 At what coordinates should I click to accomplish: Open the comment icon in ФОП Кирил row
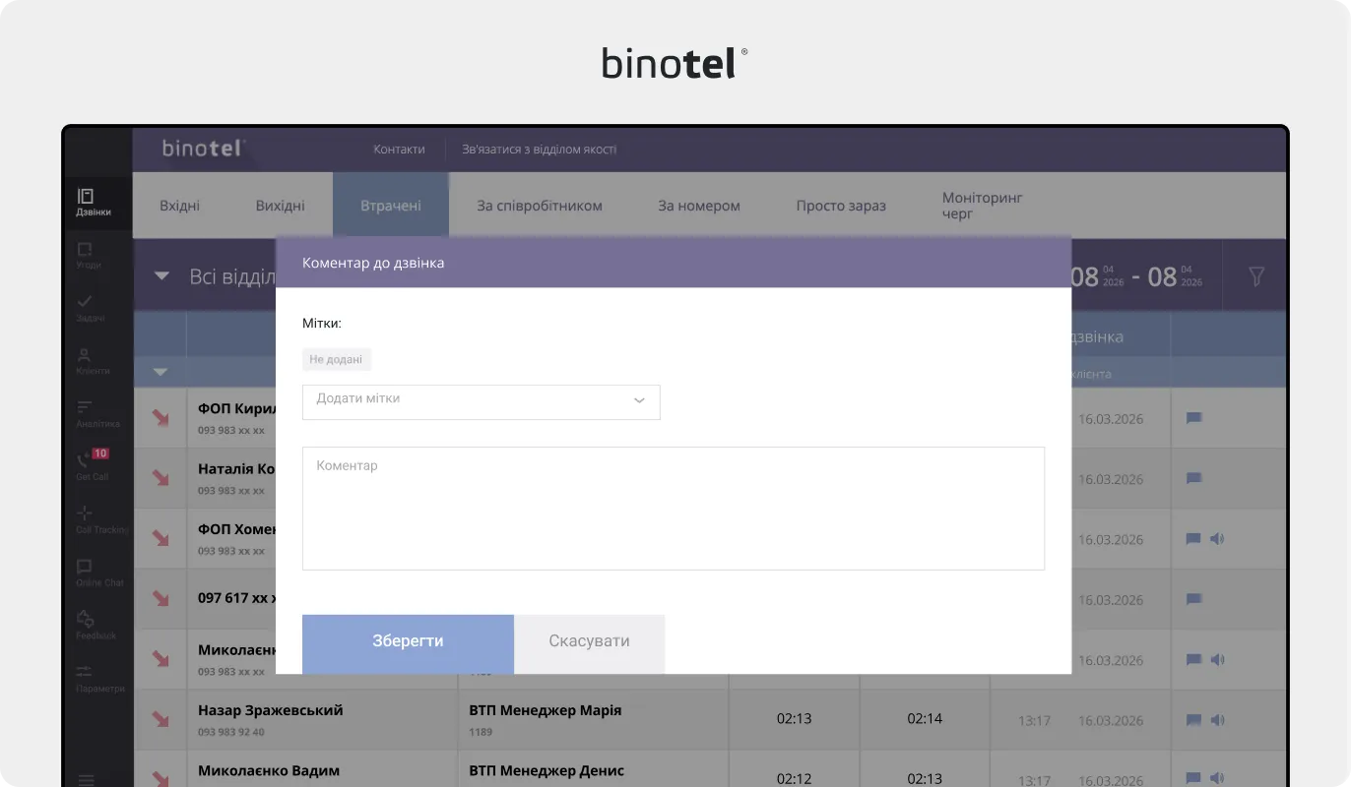tap(1193, 418)
